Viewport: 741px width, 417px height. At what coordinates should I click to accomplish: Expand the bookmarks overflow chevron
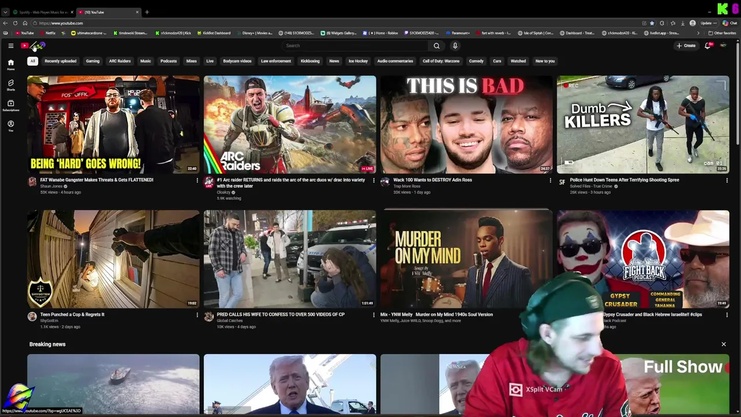pos(698,33)
